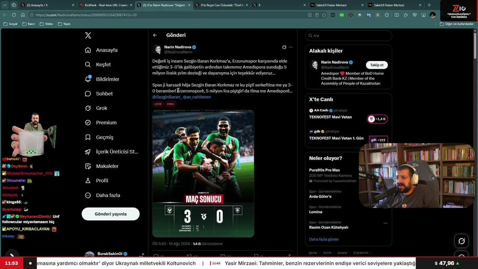Image resolution: width=478 pixels, height=269 pixels.
Task: Open the Şartlar footer link
Action: point(313,253)
